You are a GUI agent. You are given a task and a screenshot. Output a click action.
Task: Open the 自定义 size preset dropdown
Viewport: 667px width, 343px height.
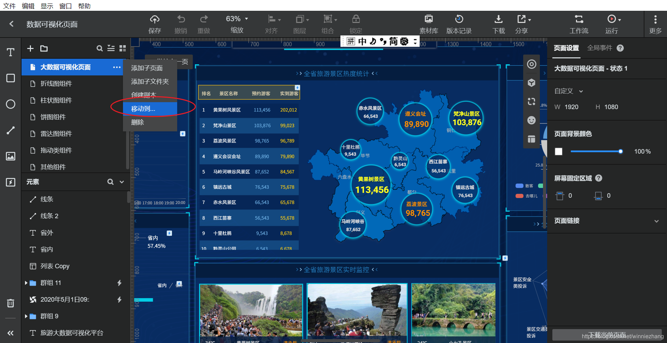tap(568, 91)
